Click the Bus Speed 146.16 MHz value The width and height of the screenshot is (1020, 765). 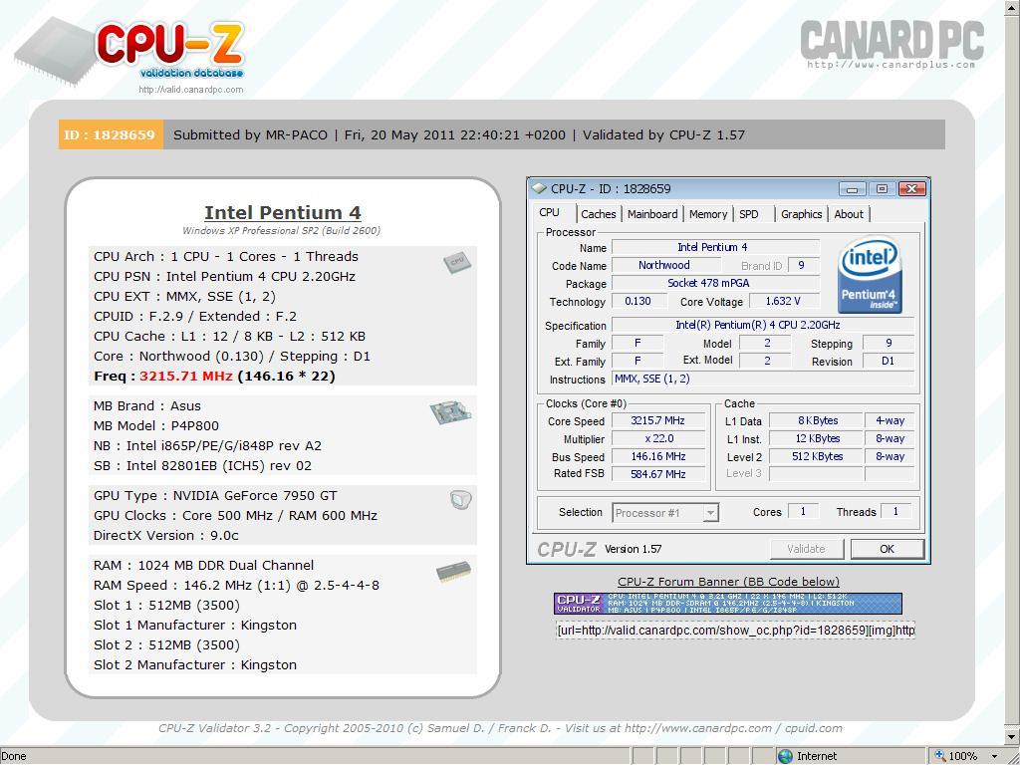click(658, 456)
